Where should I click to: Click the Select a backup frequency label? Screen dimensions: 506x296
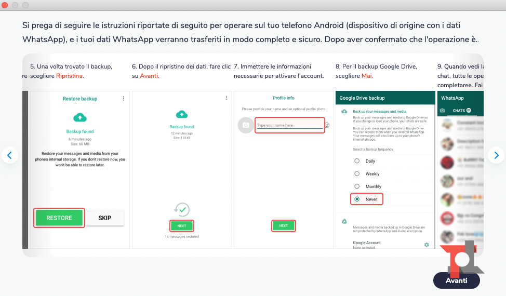coord(372,149)
